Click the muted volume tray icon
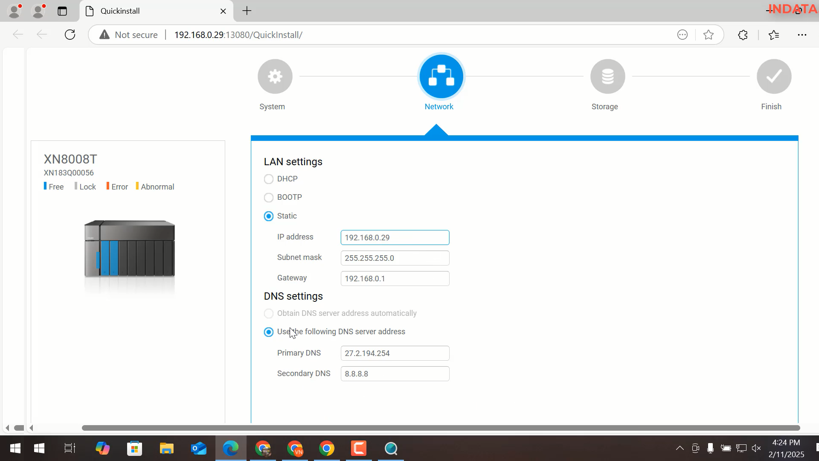 756,448
